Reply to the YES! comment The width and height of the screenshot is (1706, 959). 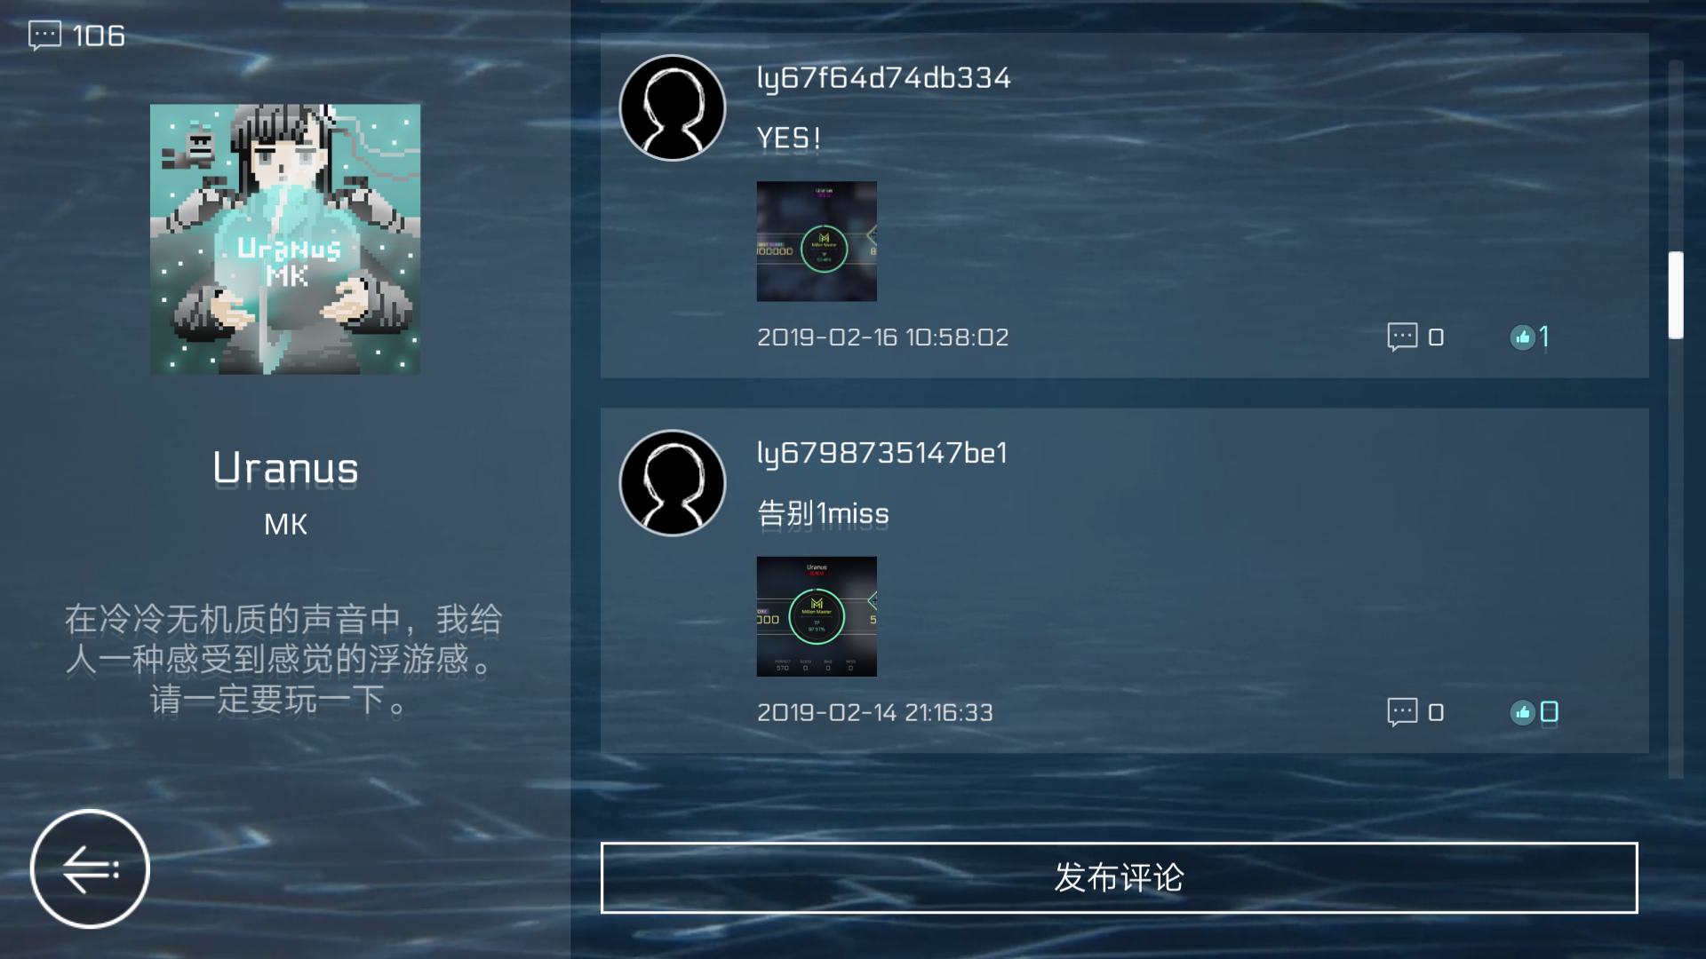pyautogui.click(x=1402, y=337)
